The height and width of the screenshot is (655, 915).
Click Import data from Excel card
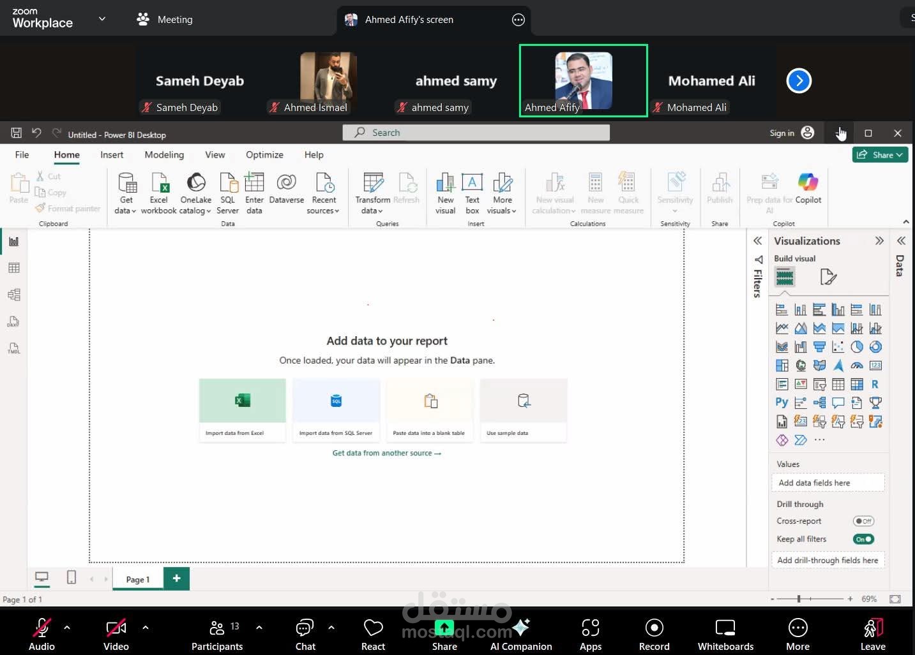point(242,410)
